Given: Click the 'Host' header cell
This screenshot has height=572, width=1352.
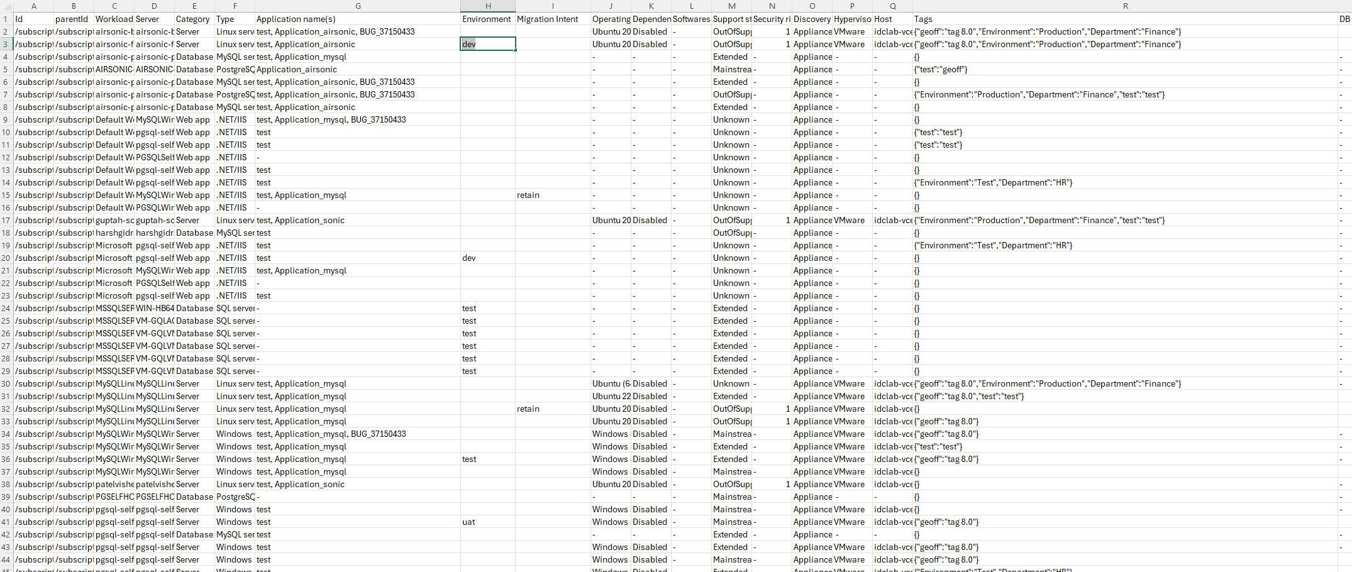Looking at the screenshot, I should pos(893,19).
